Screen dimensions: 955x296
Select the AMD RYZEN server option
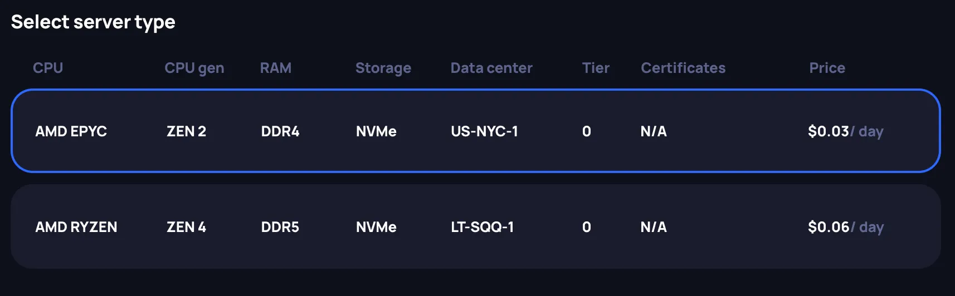(76, 227)
